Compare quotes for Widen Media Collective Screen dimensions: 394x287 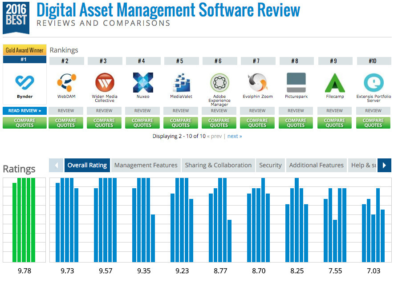click(104, 123)
